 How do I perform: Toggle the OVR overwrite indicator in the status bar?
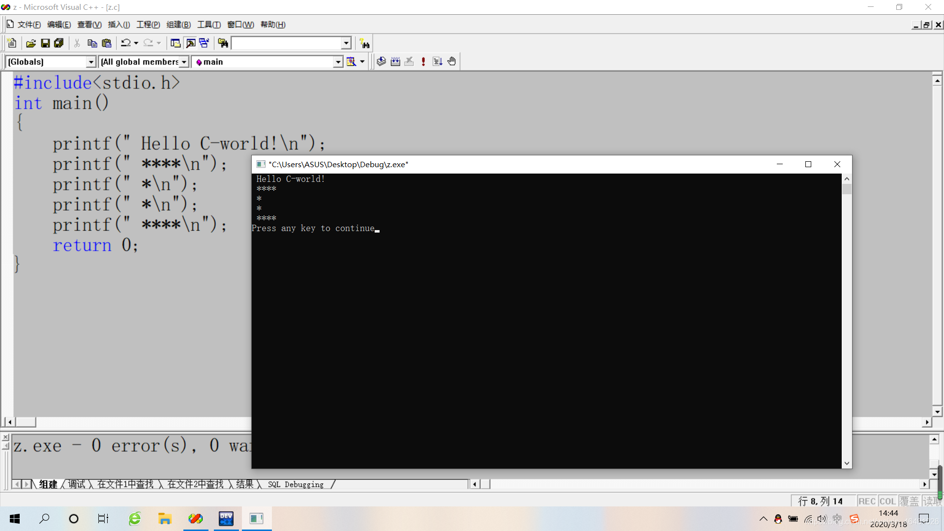[x=909, y=501]
